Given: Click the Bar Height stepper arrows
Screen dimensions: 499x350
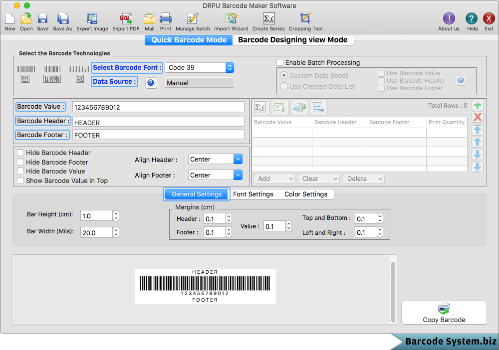Looking at the screenshot, I should (116, 216).
